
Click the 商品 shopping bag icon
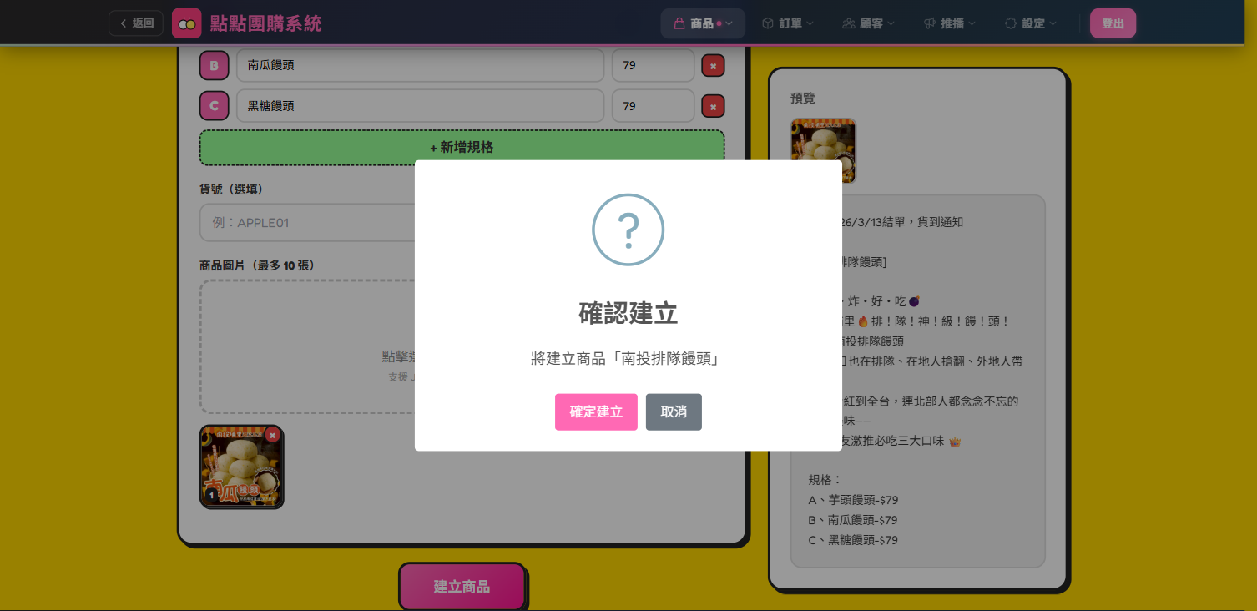click(680, 23)
